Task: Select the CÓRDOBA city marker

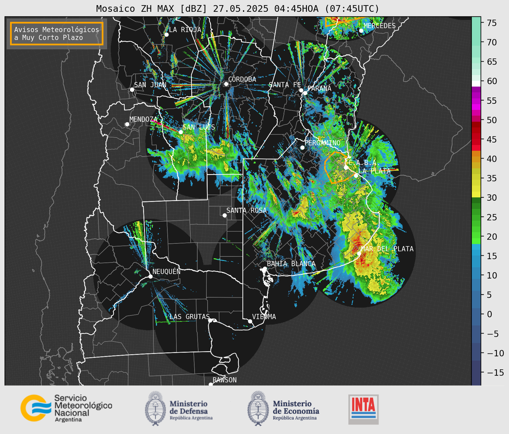Action: click(x=226, y=84)
